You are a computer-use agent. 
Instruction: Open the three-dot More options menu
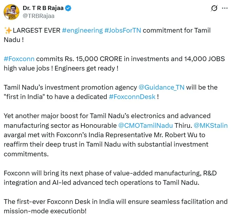click(x=225, y=9)
